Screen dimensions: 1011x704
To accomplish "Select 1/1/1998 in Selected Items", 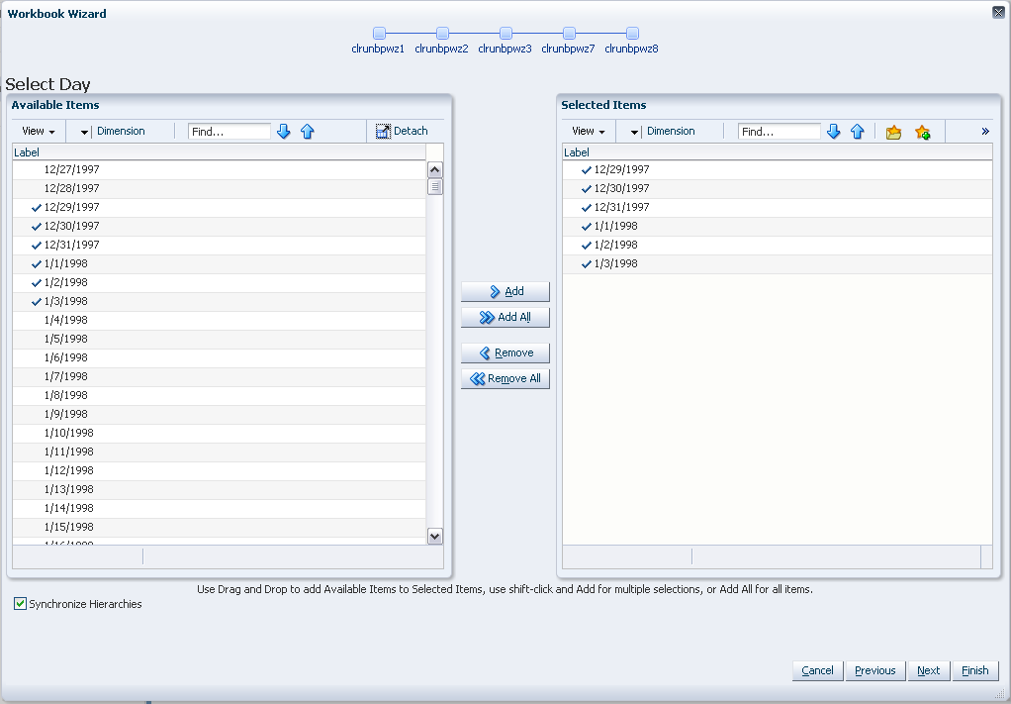I will pyautogui.click(x=778, y=226).
